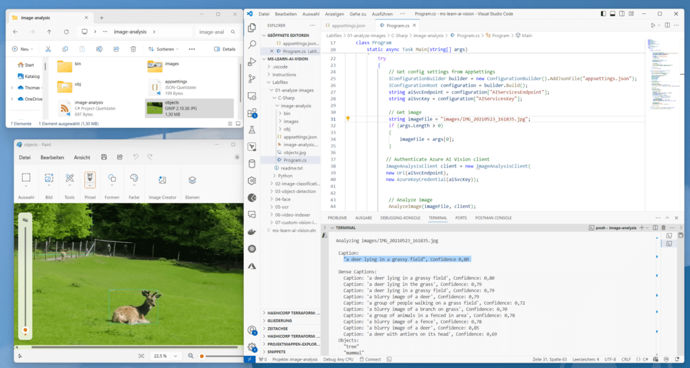Open the Accounts icon in VS Code
This screenshot has width=690, height=368.
[x=252, y=330]
